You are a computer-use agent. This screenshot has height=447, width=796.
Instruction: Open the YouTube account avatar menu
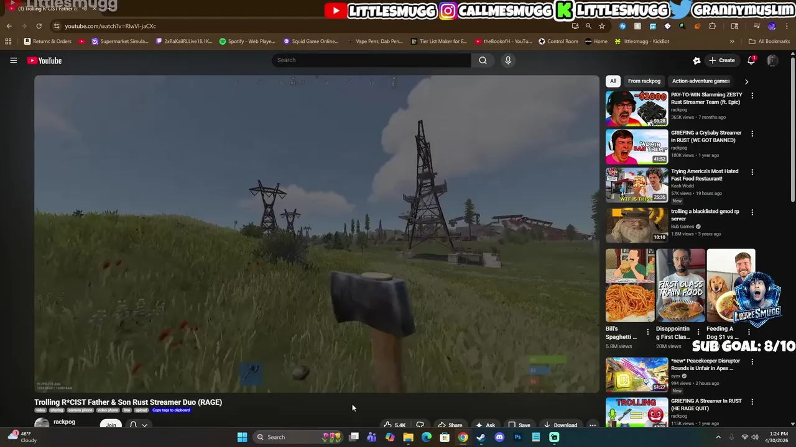click(x=772, y=60)
